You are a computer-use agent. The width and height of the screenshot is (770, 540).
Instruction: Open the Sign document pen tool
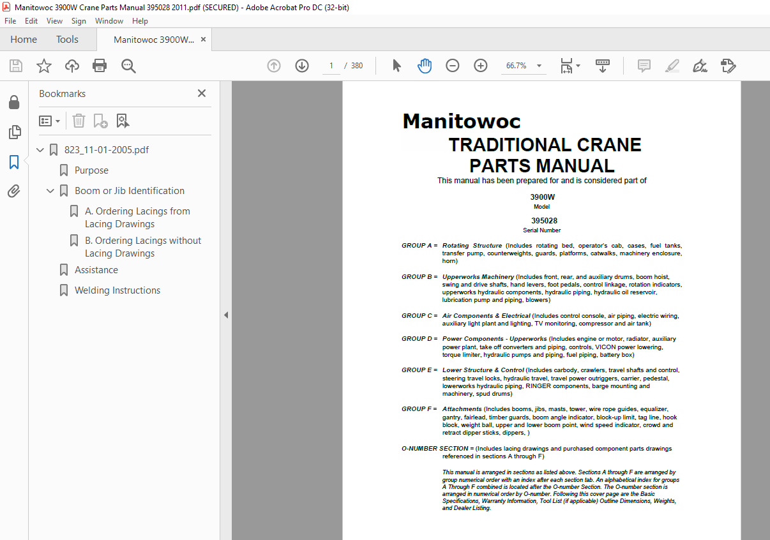700,66
